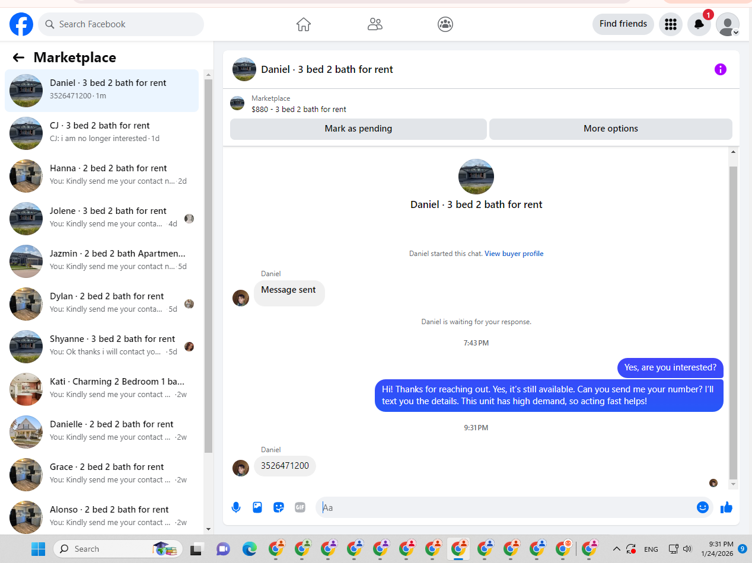Viewport: 752px width, 563px height.
Task: Click Mark as pending button
Action: [x=358, y=129]
